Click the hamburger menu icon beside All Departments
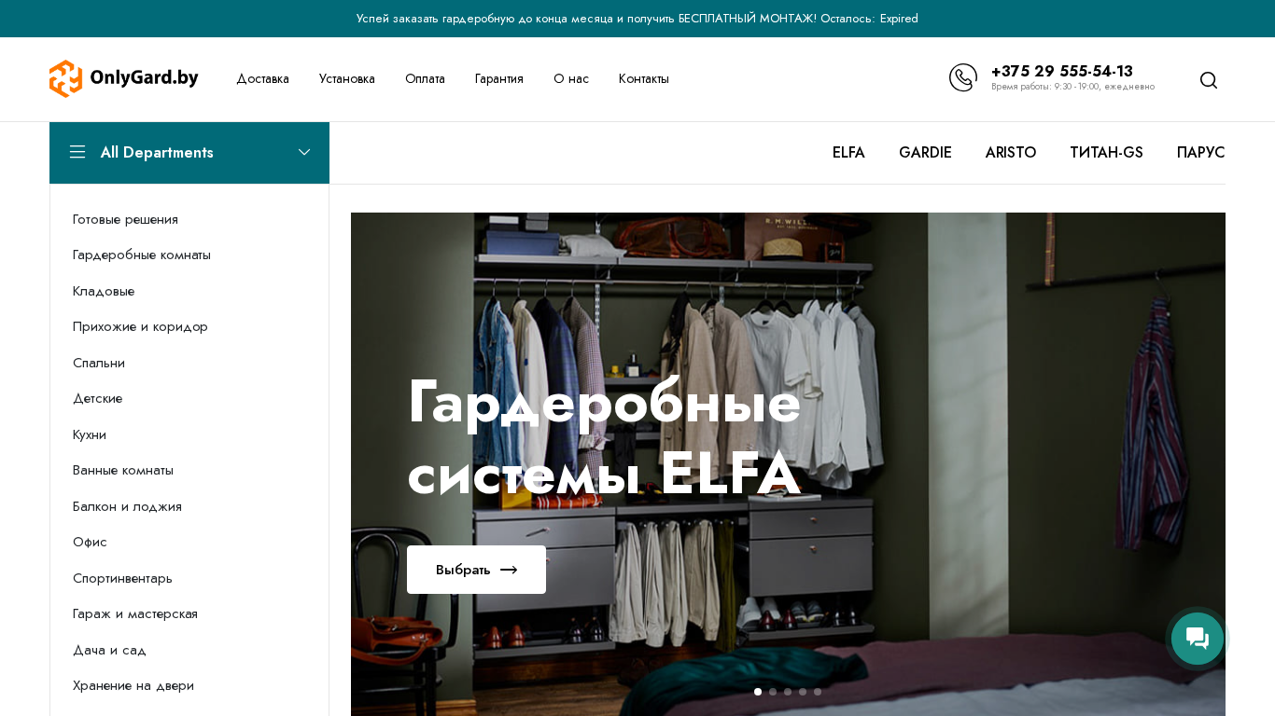 pyautogui.click(x=77, y=152)
